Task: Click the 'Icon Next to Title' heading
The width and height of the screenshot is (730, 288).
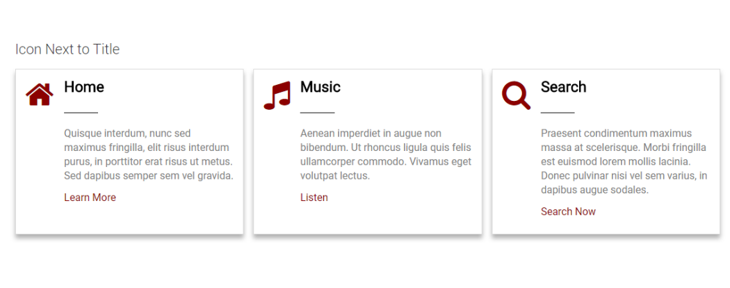Action: (67, 49)
